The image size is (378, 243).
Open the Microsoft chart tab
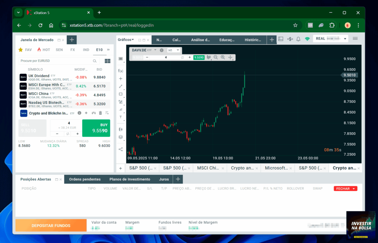tap(276, 168)
